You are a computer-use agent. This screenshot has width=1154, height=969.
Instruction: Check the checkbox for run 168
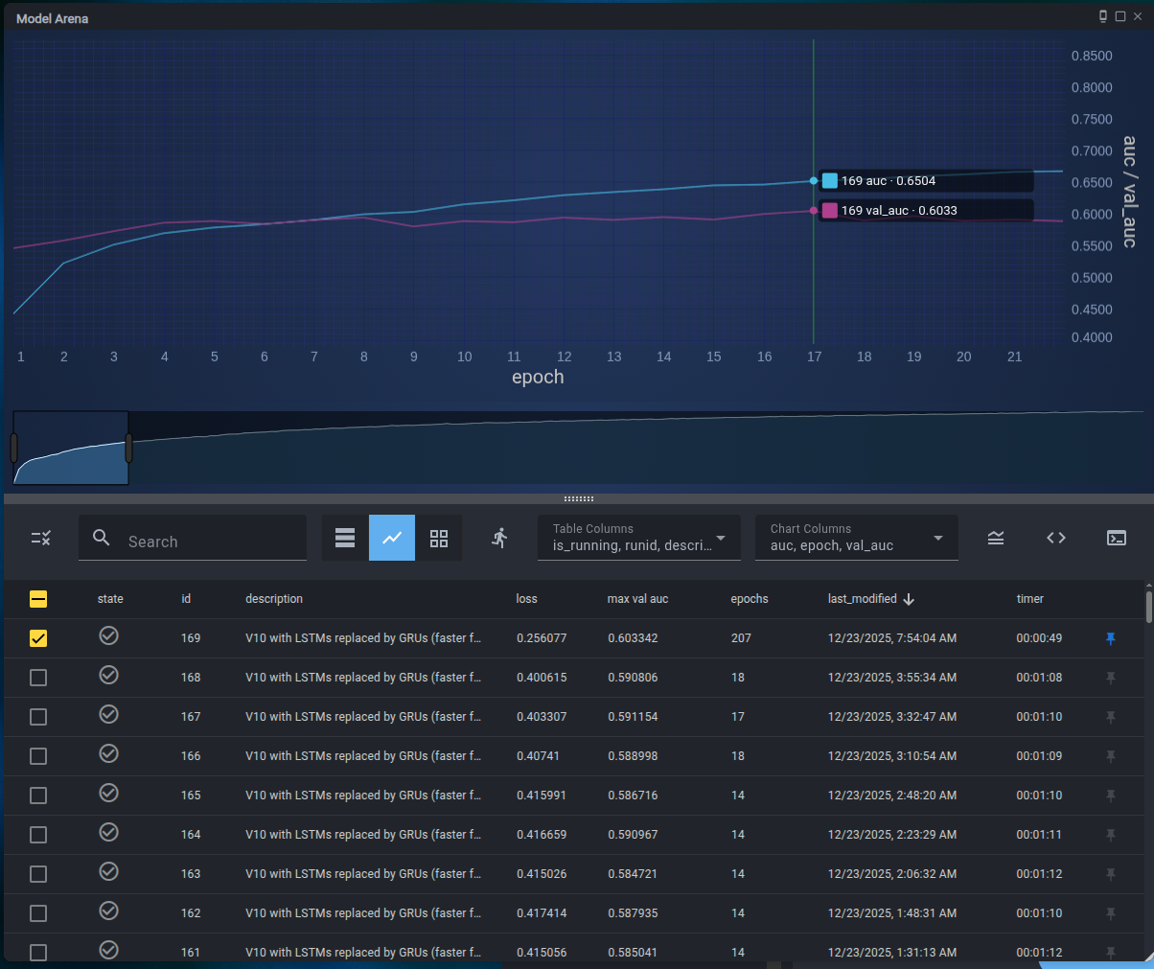coord(38,678)
